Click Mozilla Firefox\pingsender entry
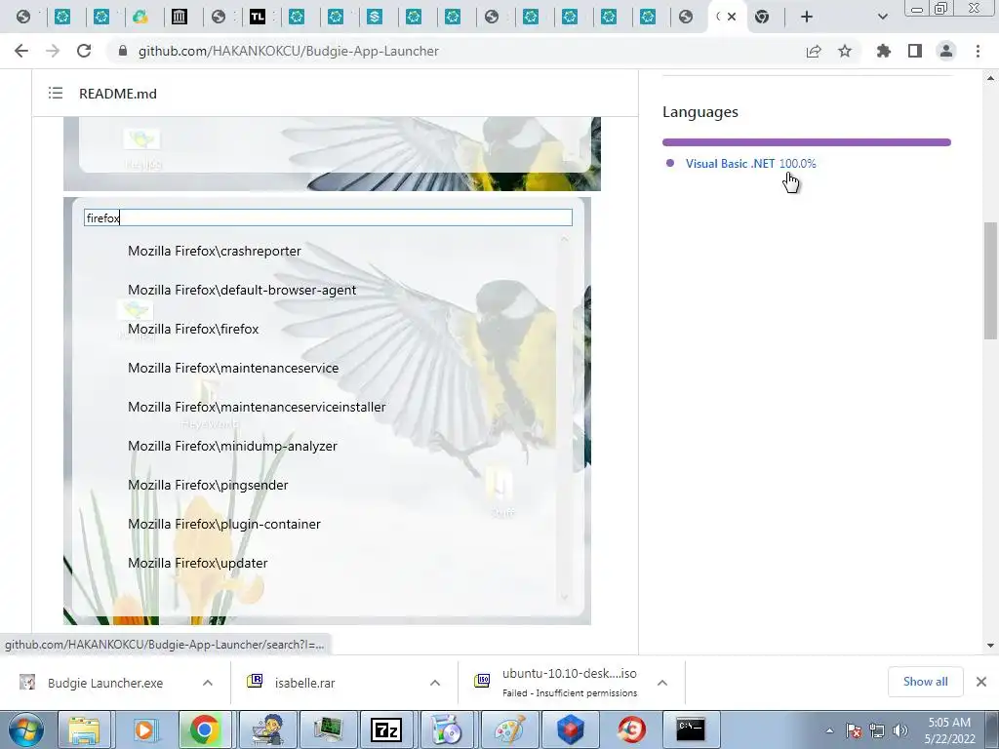Image resolution: width=999 pixels, height=749 pixels. [208, 485]
